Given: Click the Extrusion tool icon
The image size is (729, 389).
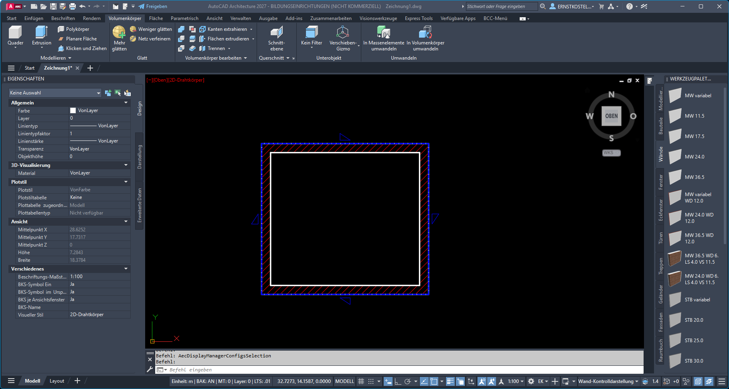Looking at the screenshot, I should [41, 32].
